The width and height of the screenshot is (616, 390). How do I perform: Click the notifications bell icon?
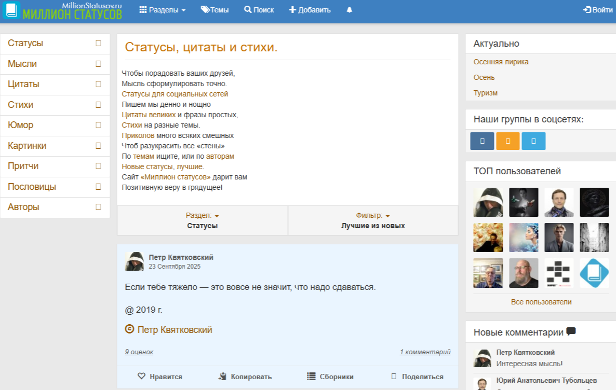(x=349, y=10)
